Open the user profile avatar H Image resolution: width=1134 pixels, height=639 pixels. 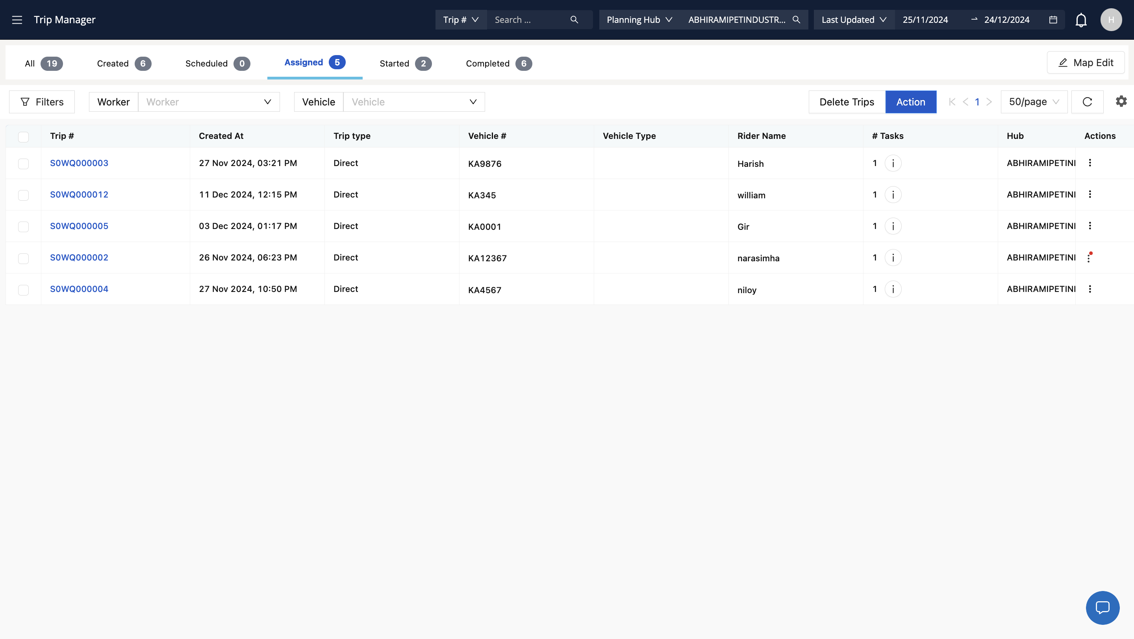1111,20
